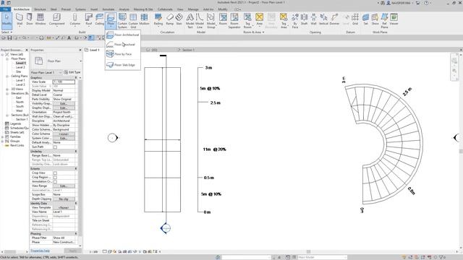Click Edit for Visibility/Graphics Overrides
The height and width of the screenshot is (260, 463).
point(64,103)
